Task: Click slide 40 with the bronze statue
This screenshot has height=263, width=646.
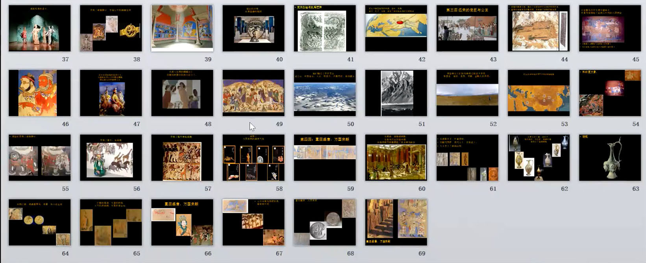Action: point(254,28)
